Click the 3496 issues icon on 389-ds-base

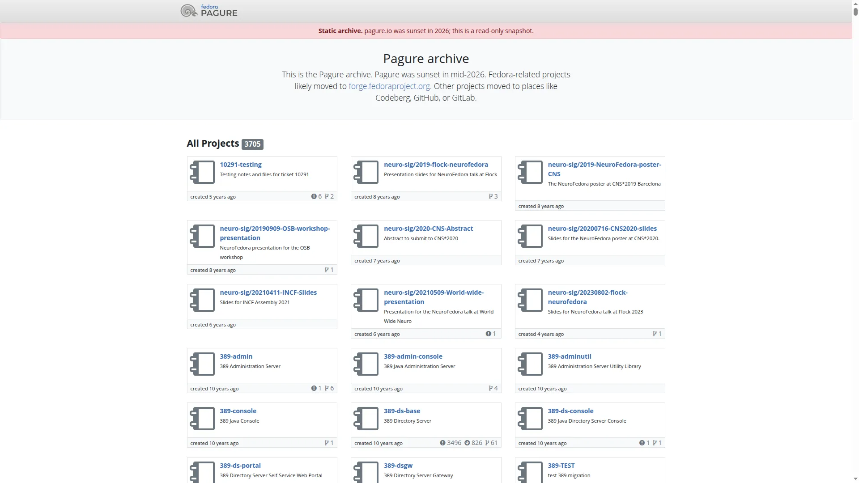442,443
